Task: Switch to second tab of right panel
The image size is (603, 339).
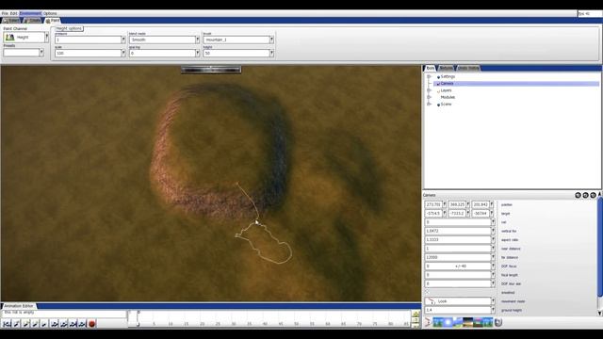Action: click(446, 68)
